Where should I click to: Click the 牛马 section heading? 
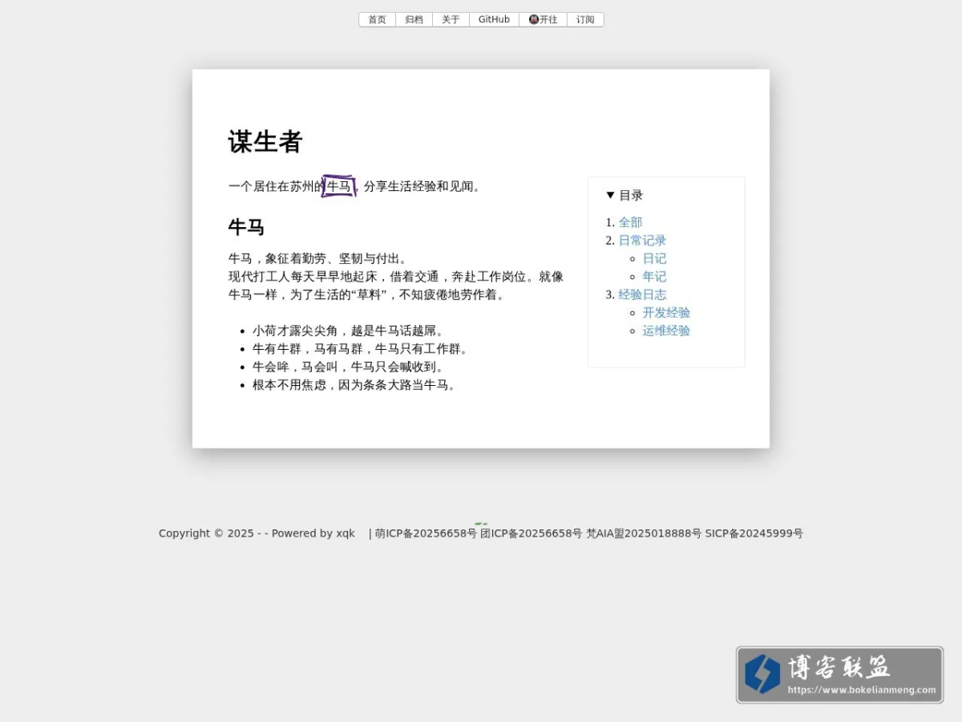pyautogui.click(x=246, y=227)
